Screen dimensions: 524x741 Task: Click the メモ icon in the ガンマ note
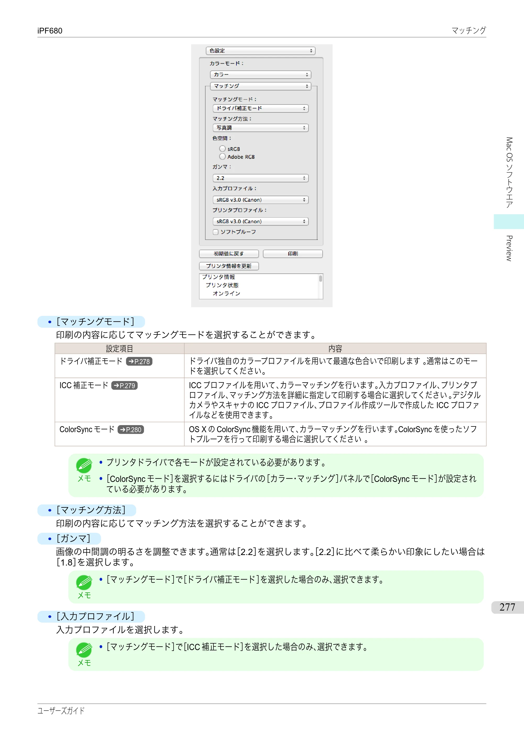pyautogui.click(x=84, y=582)
